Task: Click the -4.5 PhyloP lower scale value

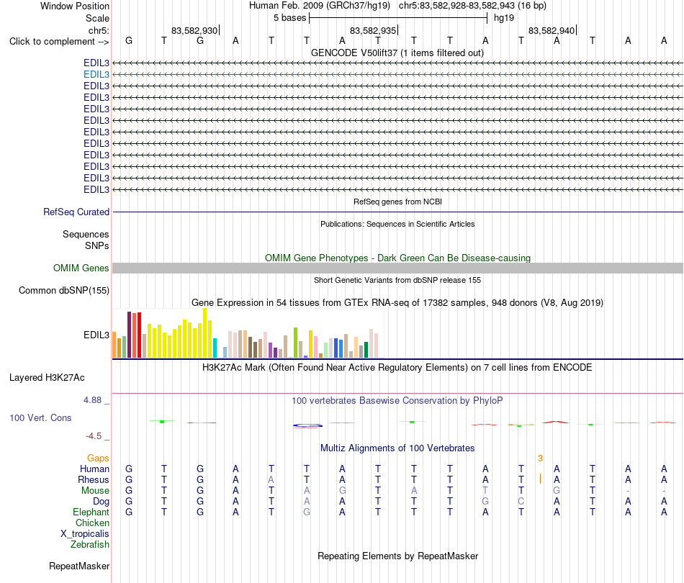Action: [94, 436]
